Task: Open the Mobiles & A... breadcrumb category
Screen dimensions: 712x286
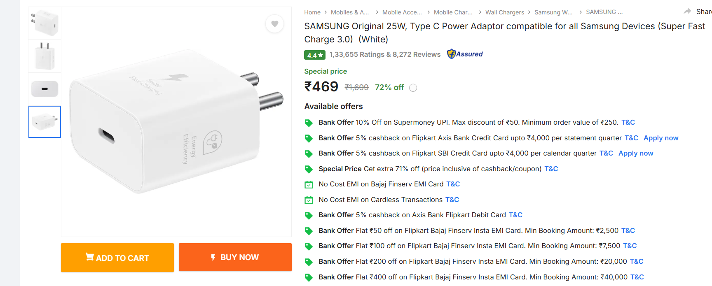Action: (349, 12)
